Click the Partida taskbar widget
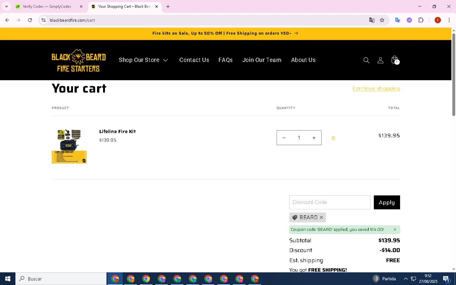Viewport: 456px width, 285px height. 384,279
